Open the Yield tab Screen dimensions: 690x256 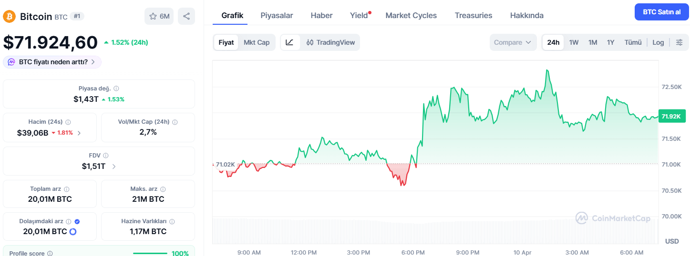(x=359, y=15)
